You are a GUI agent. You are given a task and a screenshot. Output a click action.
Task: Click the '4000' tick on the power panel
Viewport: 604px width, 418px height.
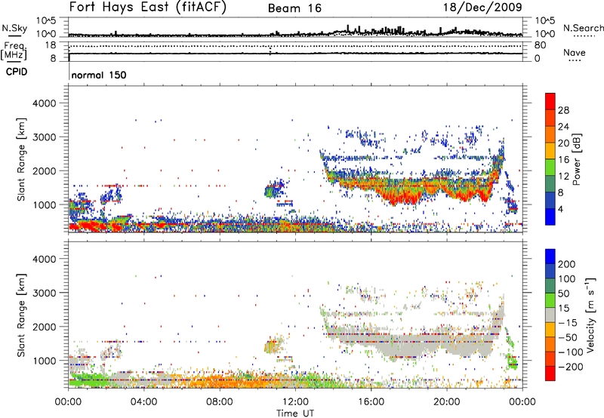click(x=45, y=103)
